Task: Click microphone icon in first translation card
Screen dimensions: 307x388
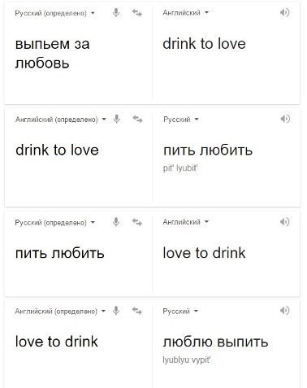Action: coord(116,13)
